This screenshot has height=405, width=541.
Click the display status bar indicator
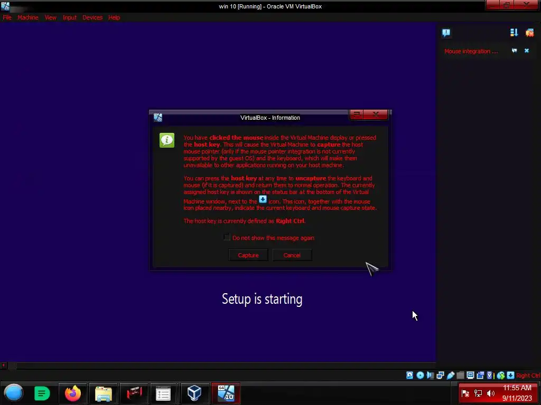470,375
